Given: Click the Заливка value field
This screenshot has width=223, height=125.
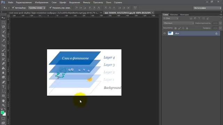Looking at the screenshot, I should point(215,28).
